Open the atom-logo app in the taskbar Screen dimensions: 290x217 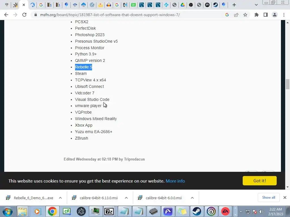(81, 211)
